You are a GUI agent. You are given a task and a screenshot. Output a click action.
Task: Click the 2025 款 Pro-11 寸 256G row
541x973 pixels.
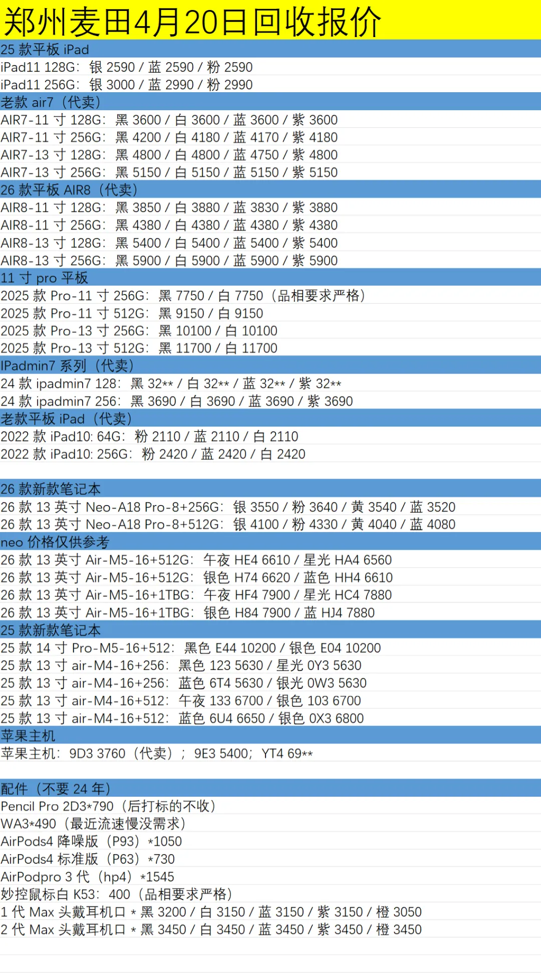coord(270,295)
